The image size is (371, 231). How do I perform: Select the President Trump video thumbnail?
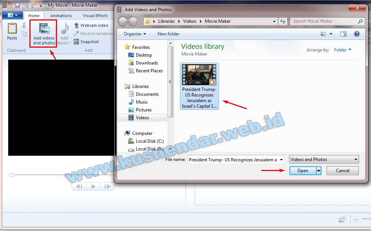(199, 86)
